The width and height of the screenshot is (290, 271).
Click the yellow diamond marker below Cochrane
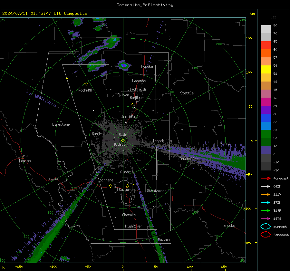pos(111,186)
